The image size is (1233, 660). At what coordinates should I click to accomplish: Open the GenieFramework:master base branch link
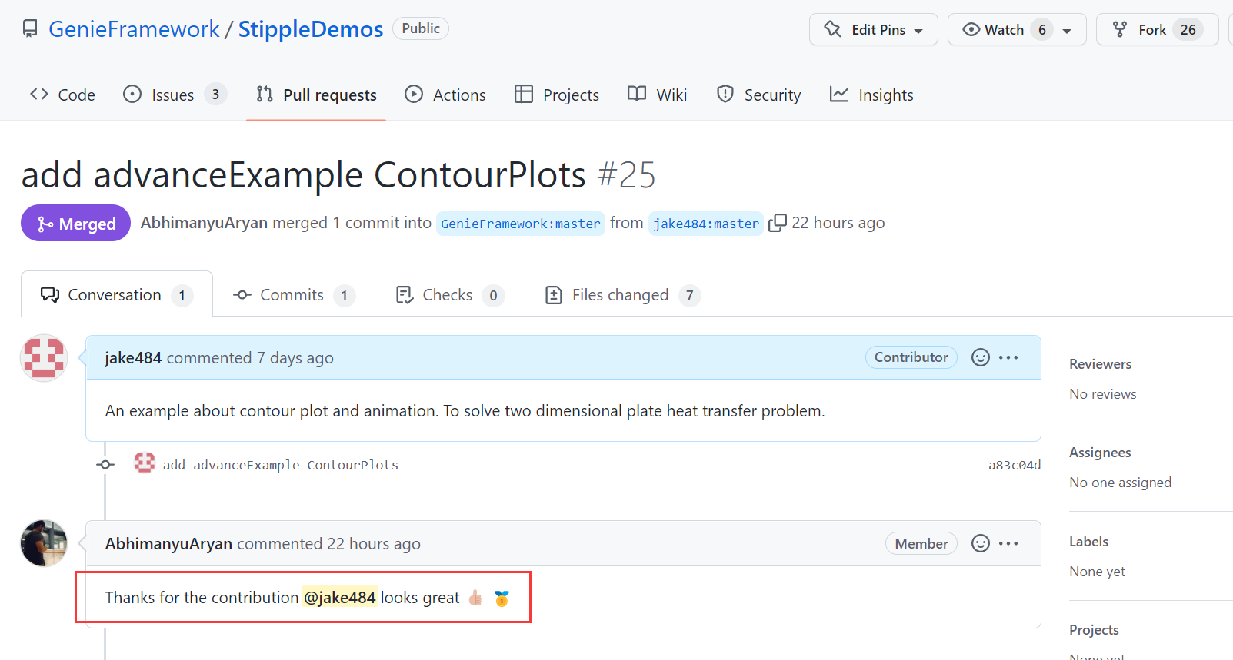point(520,224)
